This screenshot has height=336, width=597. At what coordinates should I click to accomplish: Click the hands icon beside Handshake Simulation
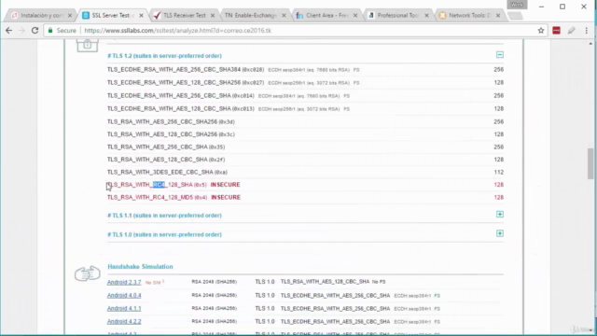pyautogui.click(x=87, y=273)
